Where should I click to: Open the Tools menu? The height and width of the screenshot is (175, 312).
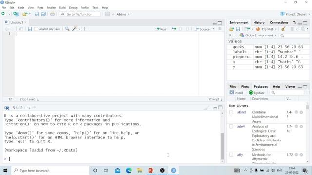pyautogui.click(x=96, y=8)
